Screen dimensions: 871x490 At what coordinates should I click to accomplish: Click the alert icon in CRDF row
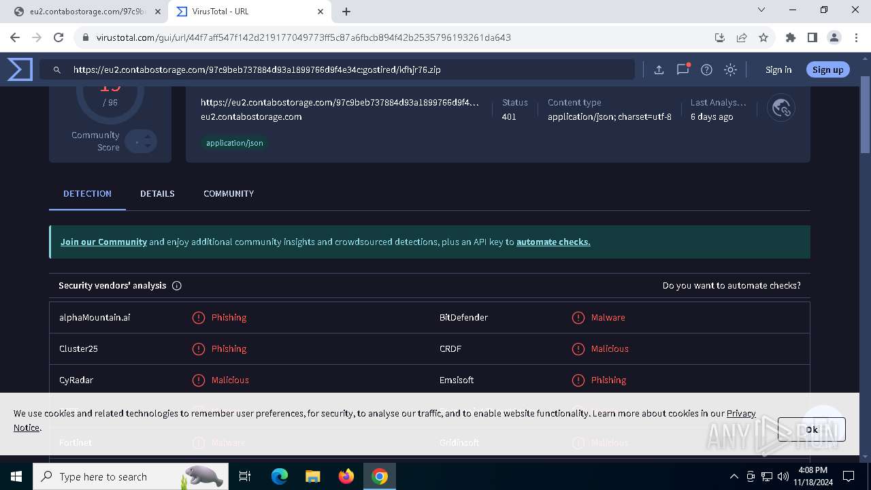point(578,349)
